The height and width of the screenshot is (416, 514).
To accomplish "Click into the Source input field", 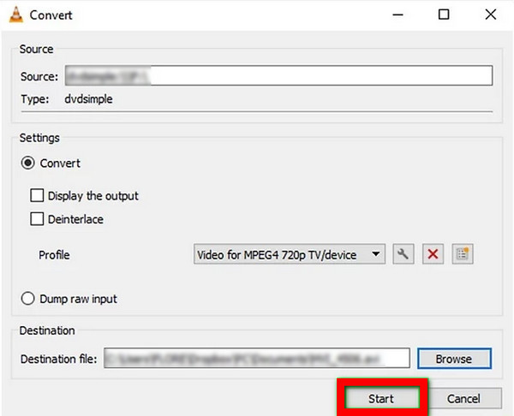I will [278, 75].
